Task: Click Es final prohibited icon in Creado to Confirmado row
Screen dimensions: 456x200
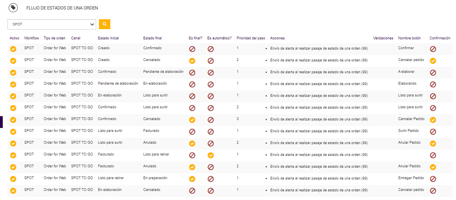Action: 192,49
